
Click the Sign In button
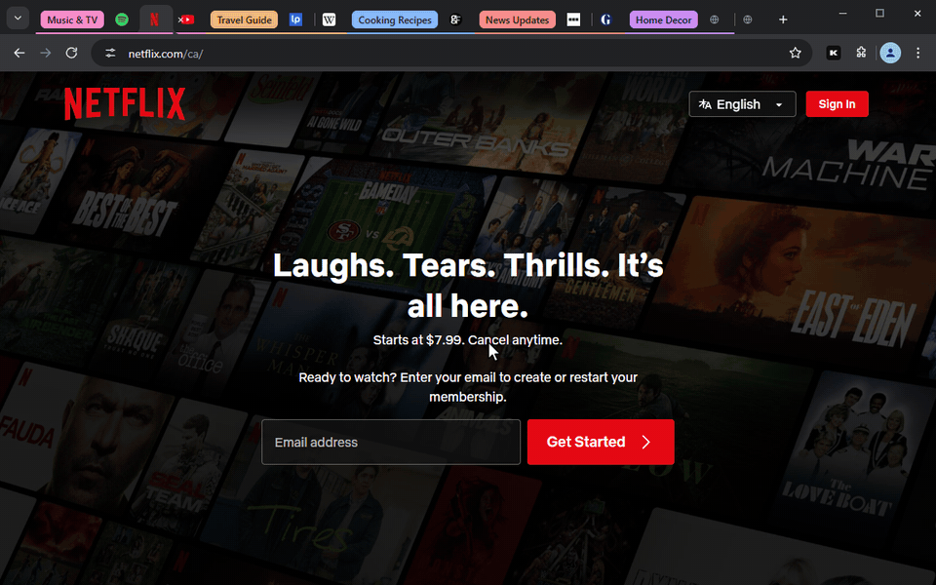tap(837, 104)
